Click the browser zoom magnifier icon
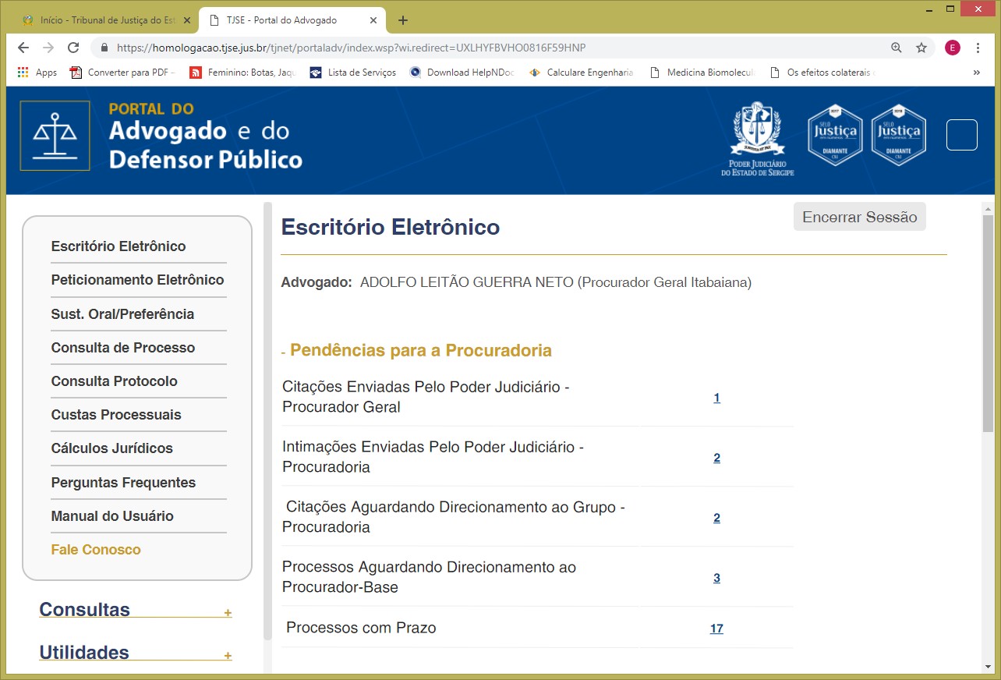 point(897,48)
